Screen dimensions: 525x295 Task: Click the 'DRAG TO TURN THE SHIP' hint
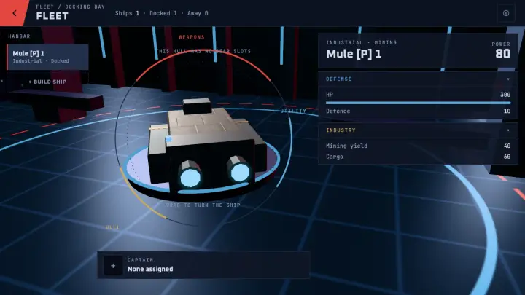click(x=203, y=205)
